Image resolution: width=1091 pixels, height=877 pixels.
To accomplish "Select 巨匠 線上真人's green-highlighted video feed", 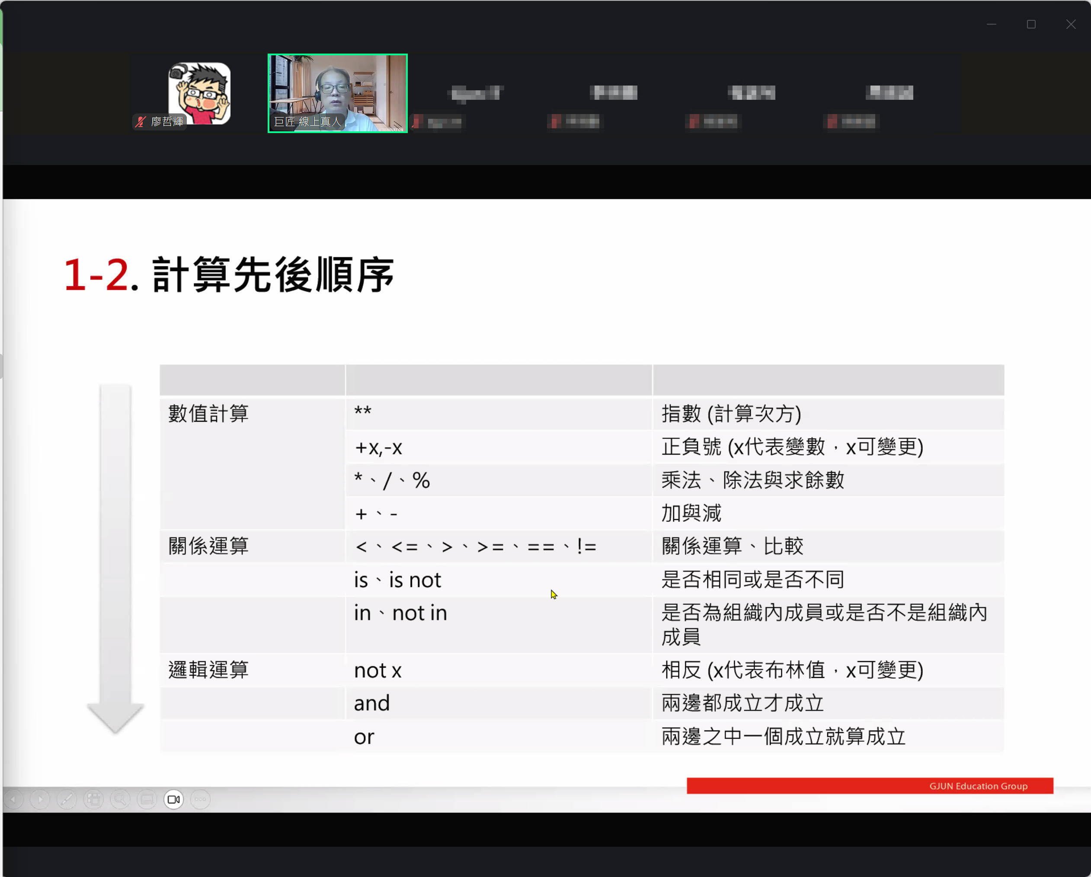I will (337, 93).
